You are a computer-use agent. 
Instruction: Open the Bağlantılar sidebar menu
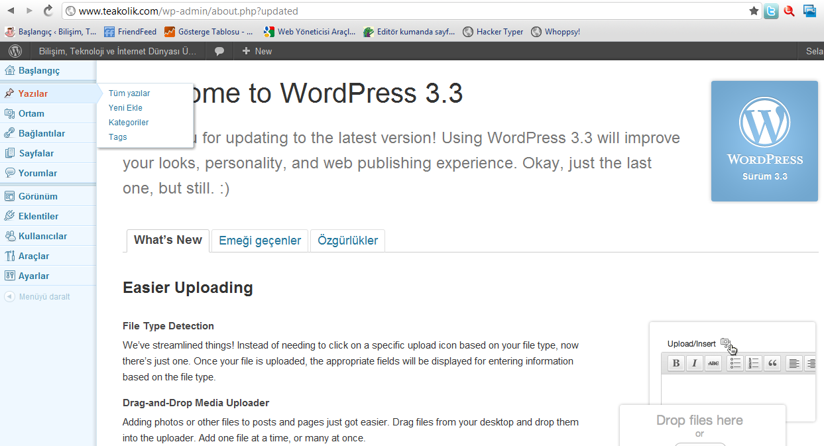tap(48, 133)
